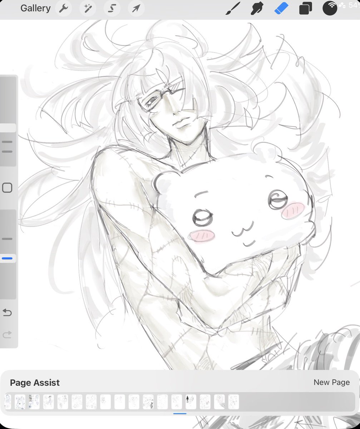Add a New Page in Page Assist

pos(332,382)
